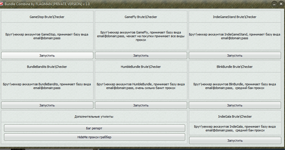Click the GameFly account checker description
Image resolution: width=285 pixels, height=150 pixels.
(141, 36)
